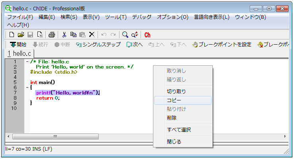Click the clear breakpoint icon at the toolbar edge
The width and height of the screenshot is (294, 159).
(x=260, y=45)
